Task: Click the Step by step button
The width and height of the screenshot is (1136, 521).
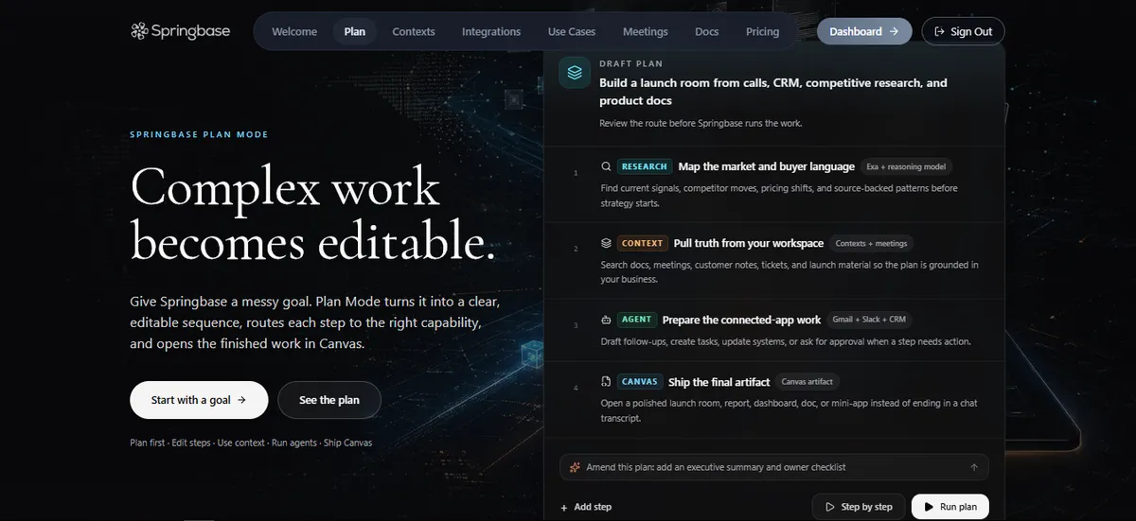Action: (859, 507)
